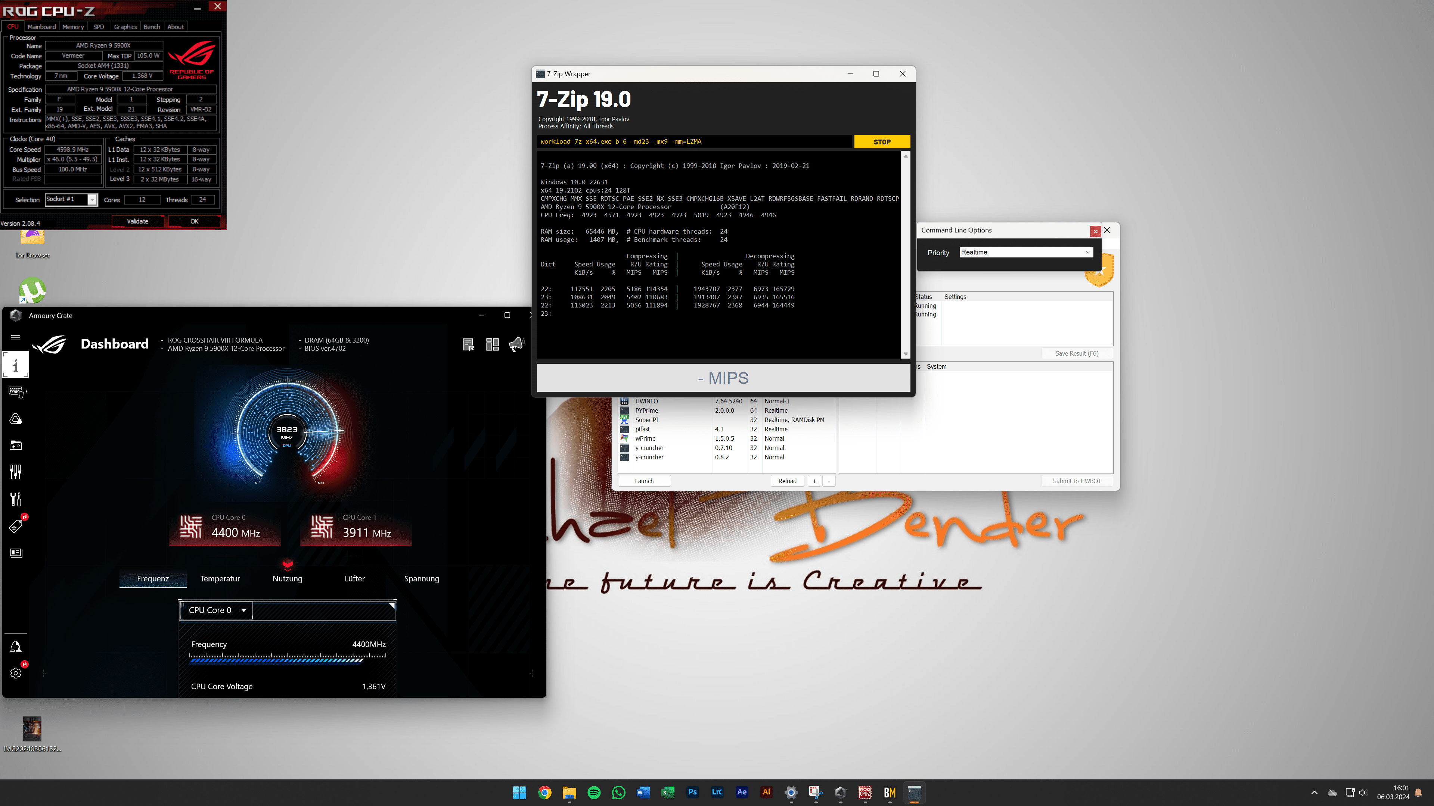Click the notes report icon in Dashboard header
Viewport: 1434px width, 806px height.
(x=468, y=345)
